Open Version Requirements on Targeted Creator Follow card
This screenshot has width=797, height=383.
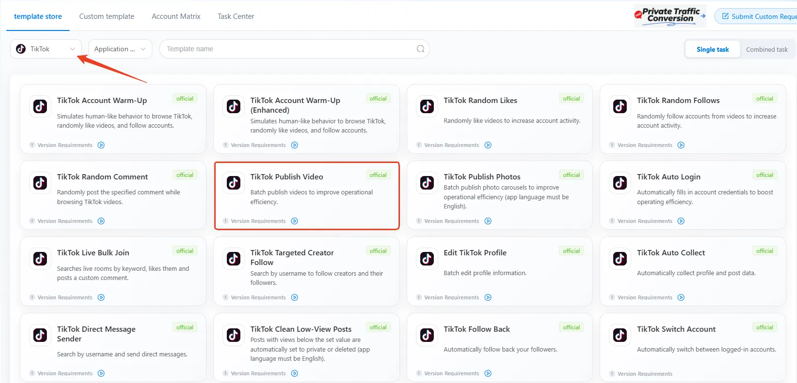[x=258, y=297]
